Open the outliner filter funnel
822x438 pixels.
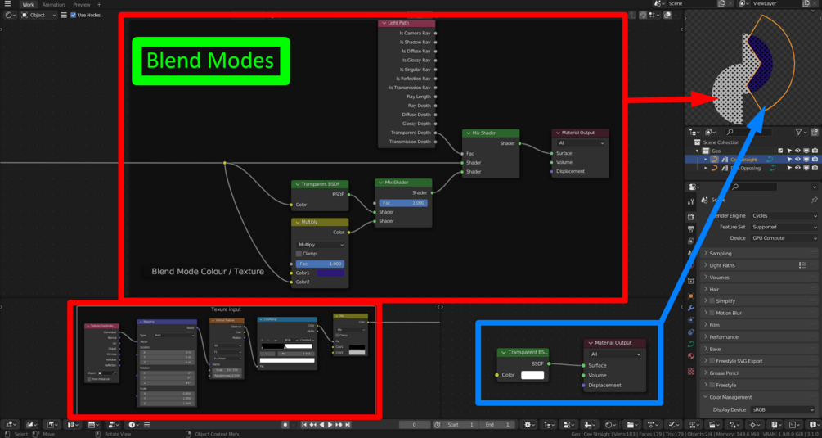pyautogui.click(x=798, y=132)
